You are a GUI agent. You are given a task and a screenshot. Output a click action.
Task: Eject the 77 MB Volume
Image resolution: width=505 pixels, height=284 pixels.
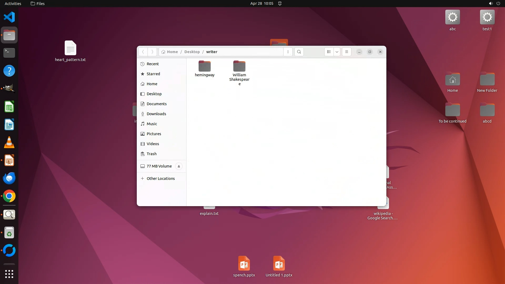tap(179, 166)
